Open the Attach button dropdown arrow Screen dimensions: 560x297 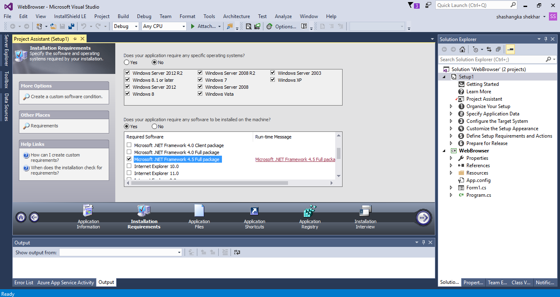[219, 26]
